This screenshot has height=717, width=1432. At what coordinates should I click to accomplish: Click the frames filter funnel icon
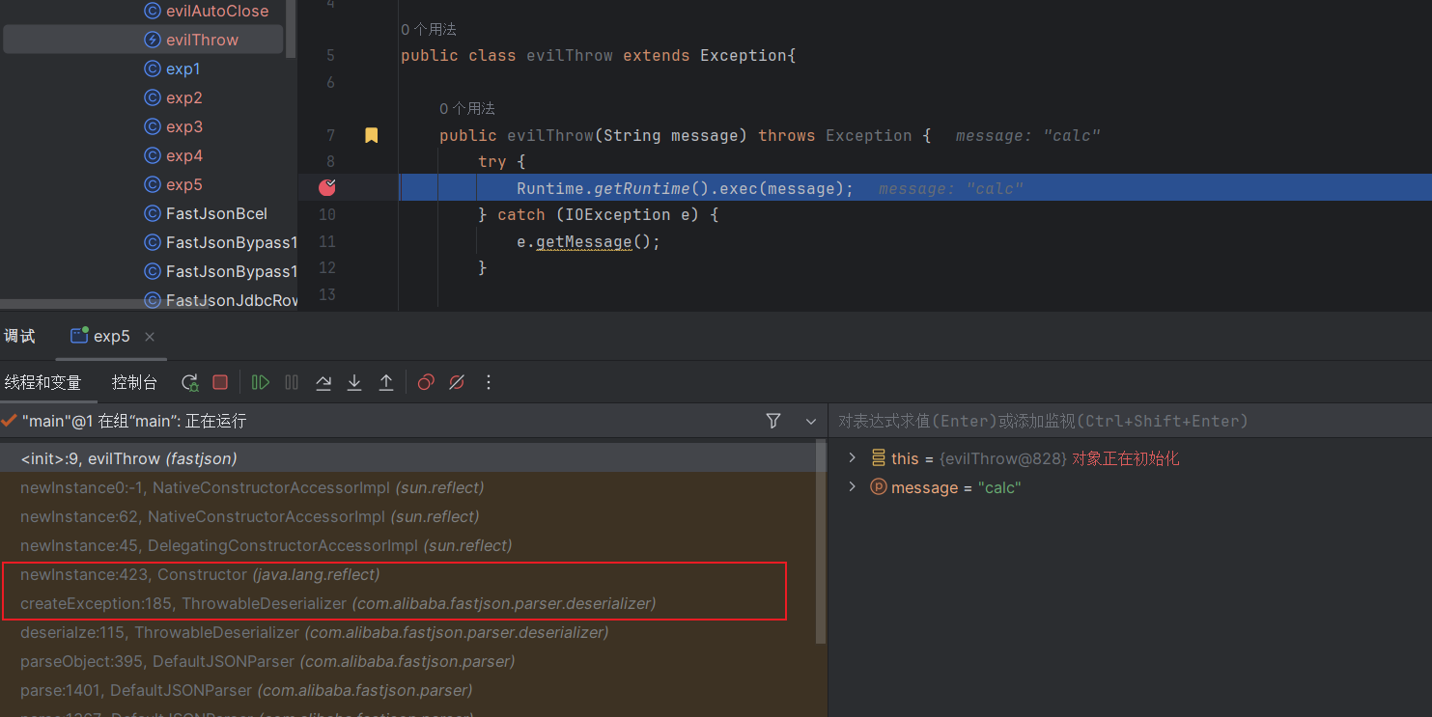[772, 421]
